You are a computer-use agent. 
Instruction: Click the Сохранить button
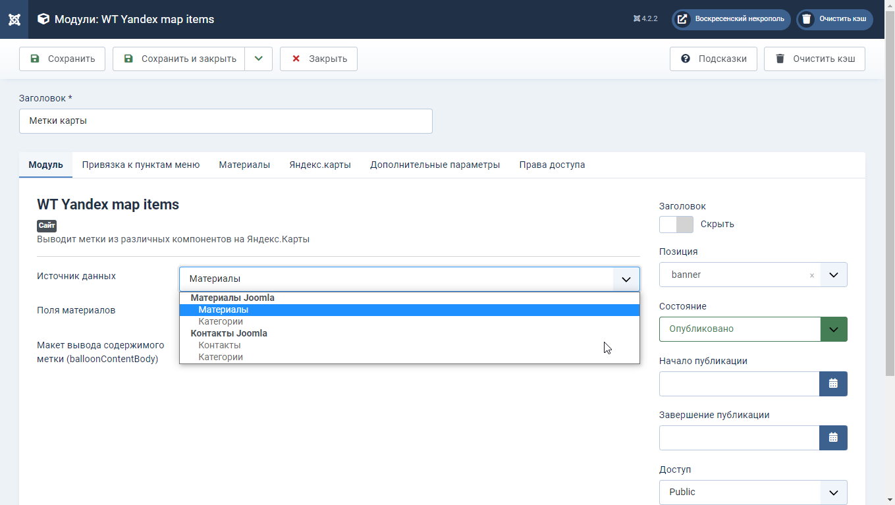point(62,59)
